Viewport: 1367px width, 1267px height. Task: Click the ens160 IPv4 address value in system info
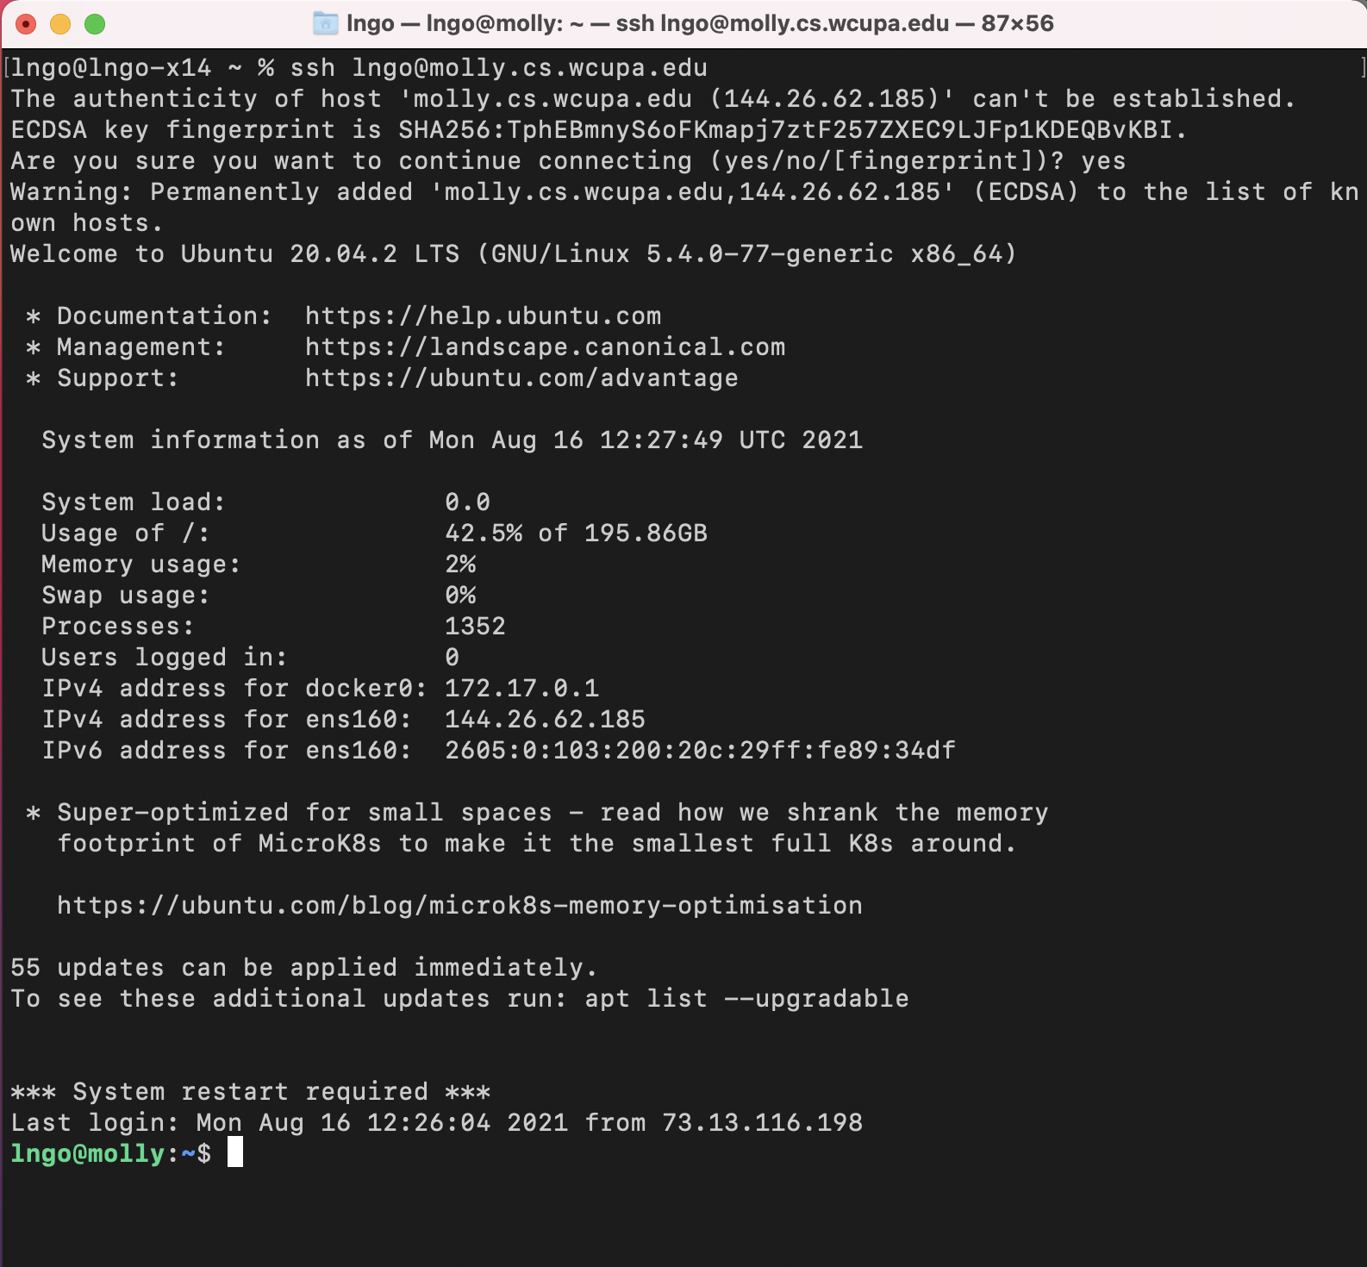(x=546, y=720)
